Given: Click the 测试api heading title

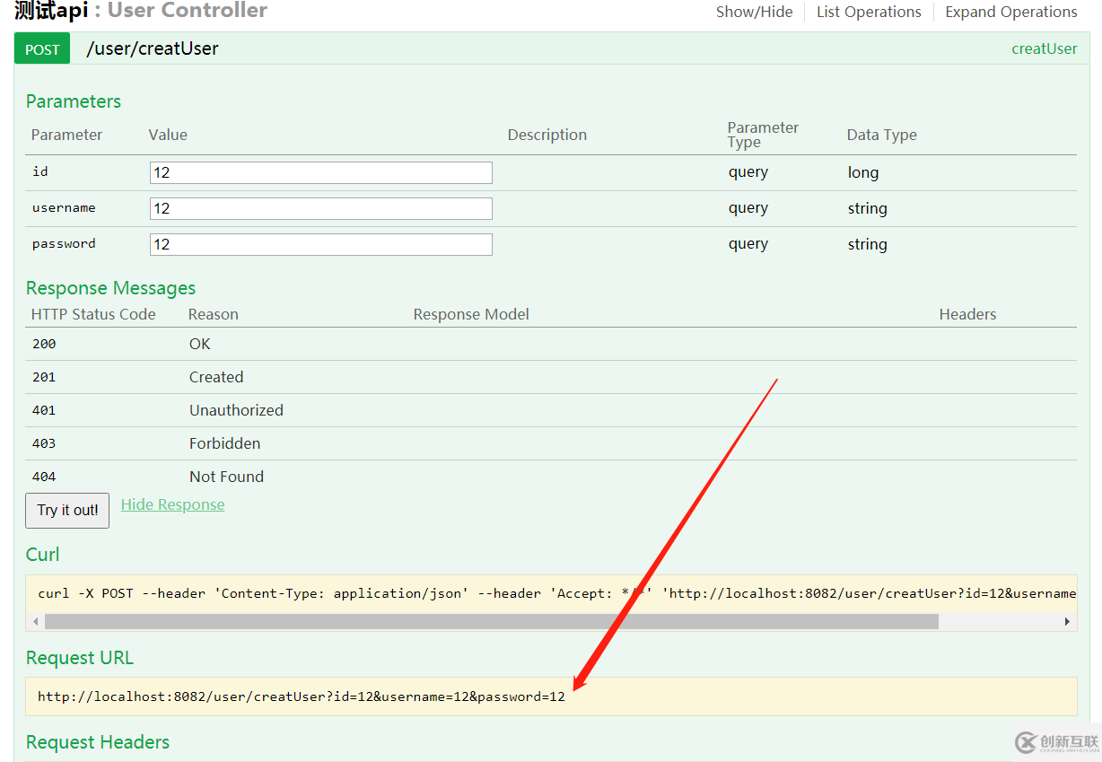Looking at the screenshot, I should pos(51,11).
